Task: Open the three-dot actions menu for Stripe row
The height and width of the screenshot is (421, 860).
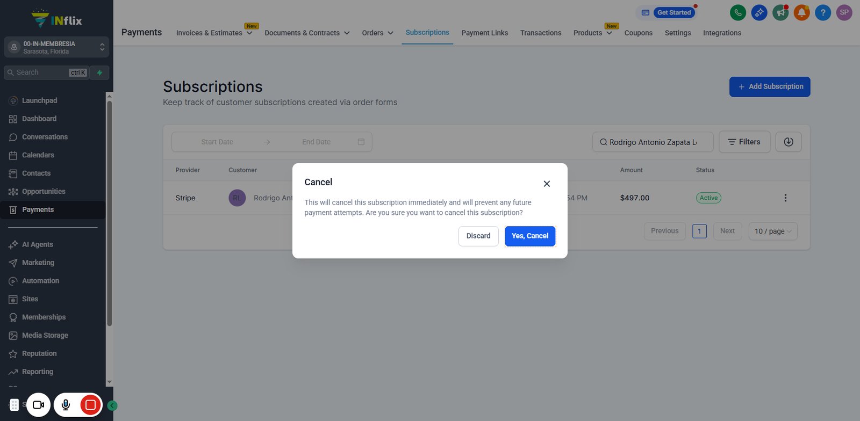Action: 785,198
